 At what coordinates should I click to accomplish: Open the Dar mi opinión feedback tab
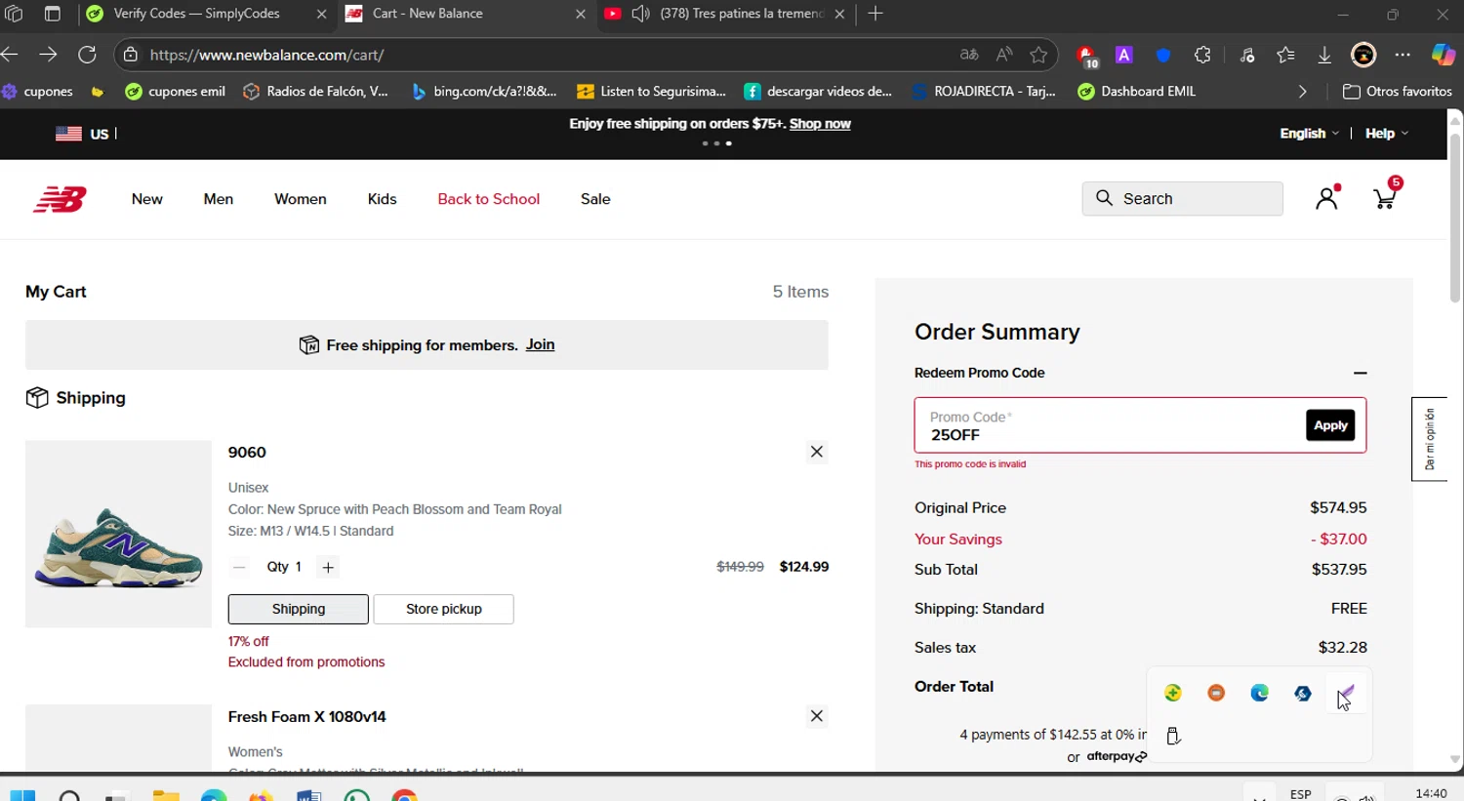coord(1429,439)
